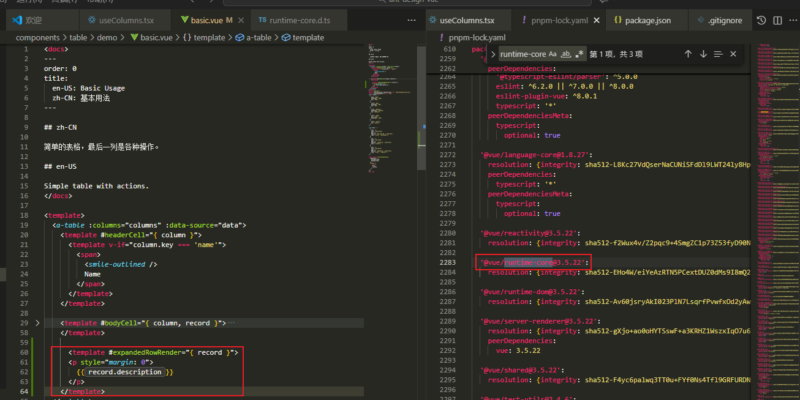The image size is (800, 400).
Task: Go to next match in find widget
Action: click(x=703, y=54)
